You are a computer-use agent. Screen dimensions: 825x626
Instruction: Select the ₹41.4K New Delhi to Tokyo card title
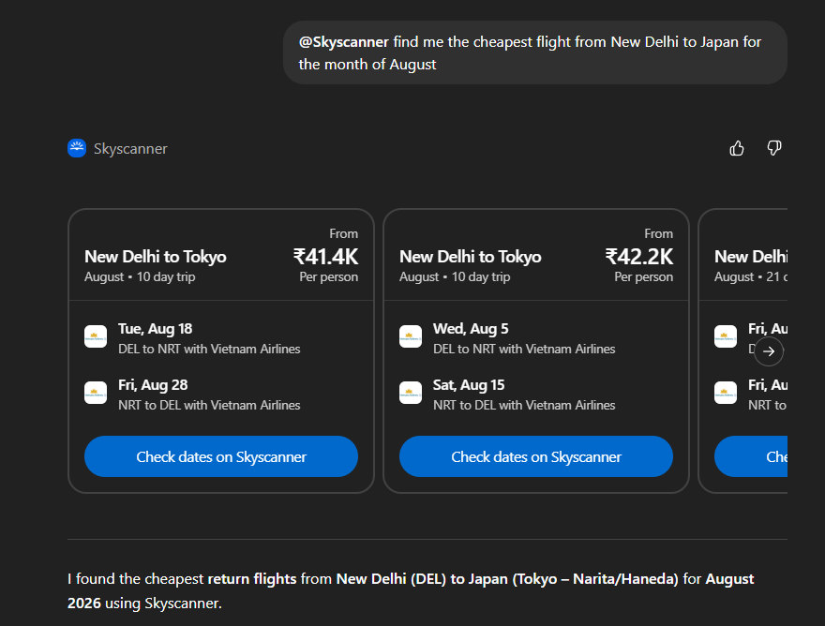pyautogui.click(x=156, y=257)
